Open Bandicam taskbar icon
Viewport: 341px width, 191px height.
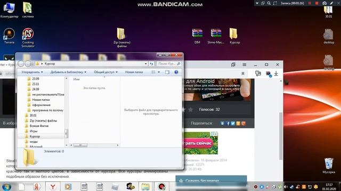coord(161,187)
